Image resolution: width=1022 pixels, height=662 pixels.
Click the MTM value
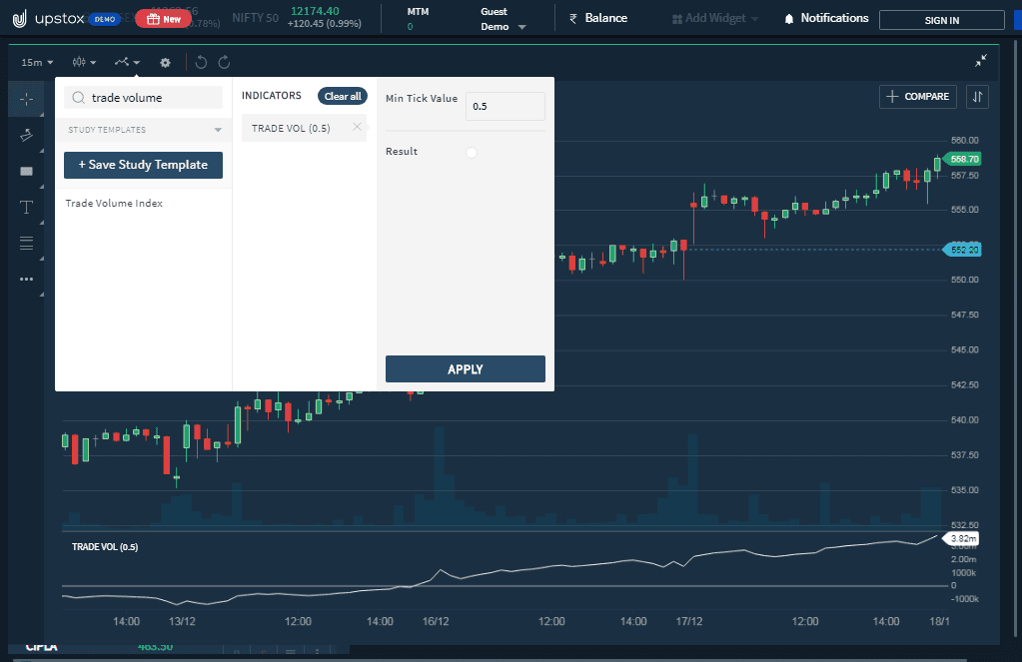(x=410, y=27)
